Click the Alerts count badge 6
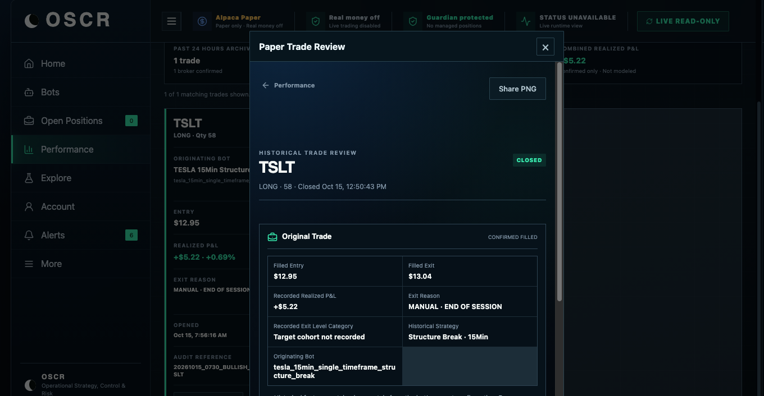Image resolution: width=764 pixels, height=396 pixels. pyautogui.click(x=131, y=235)
